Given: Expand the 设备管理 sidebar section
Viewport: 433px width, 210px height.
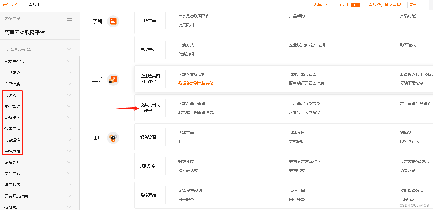Looking at the screenshot, I should click(x=69, y=129).
